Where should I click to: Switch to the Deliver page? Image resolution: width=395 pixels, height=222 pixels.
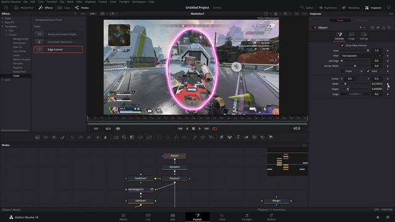click(272, 217)
